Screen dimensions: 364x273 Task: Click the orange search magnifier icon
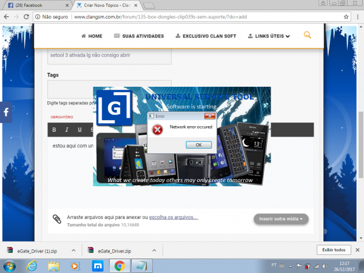click(307, 35)
